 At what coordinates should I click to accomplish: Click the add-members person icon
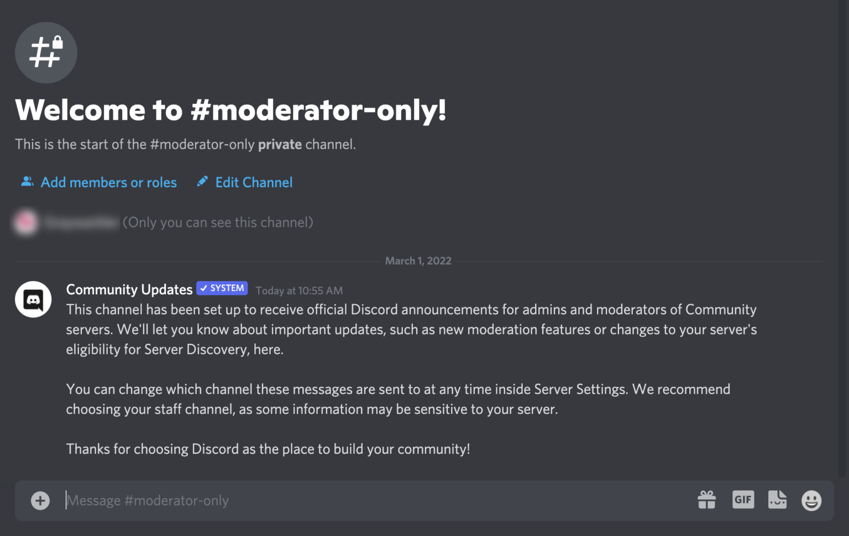tap(27, 181)
